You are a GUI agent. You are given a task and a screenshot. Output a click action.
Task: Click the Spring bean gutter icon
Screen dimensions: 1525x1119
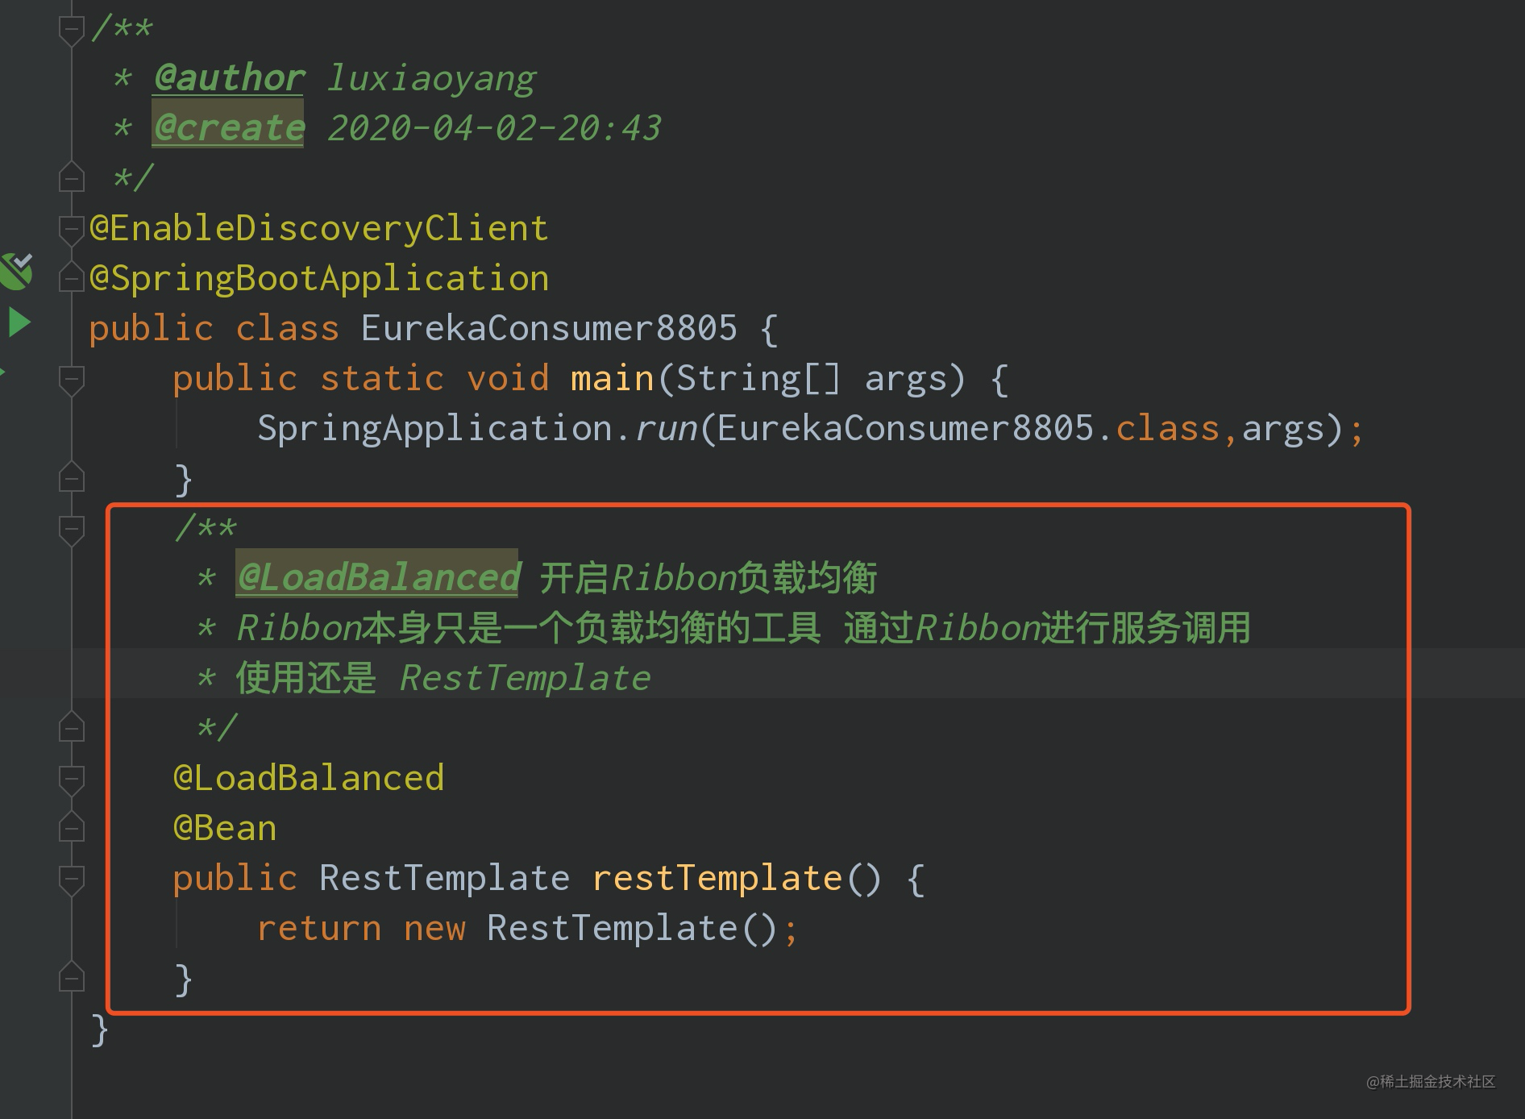(x=16, y=270)
